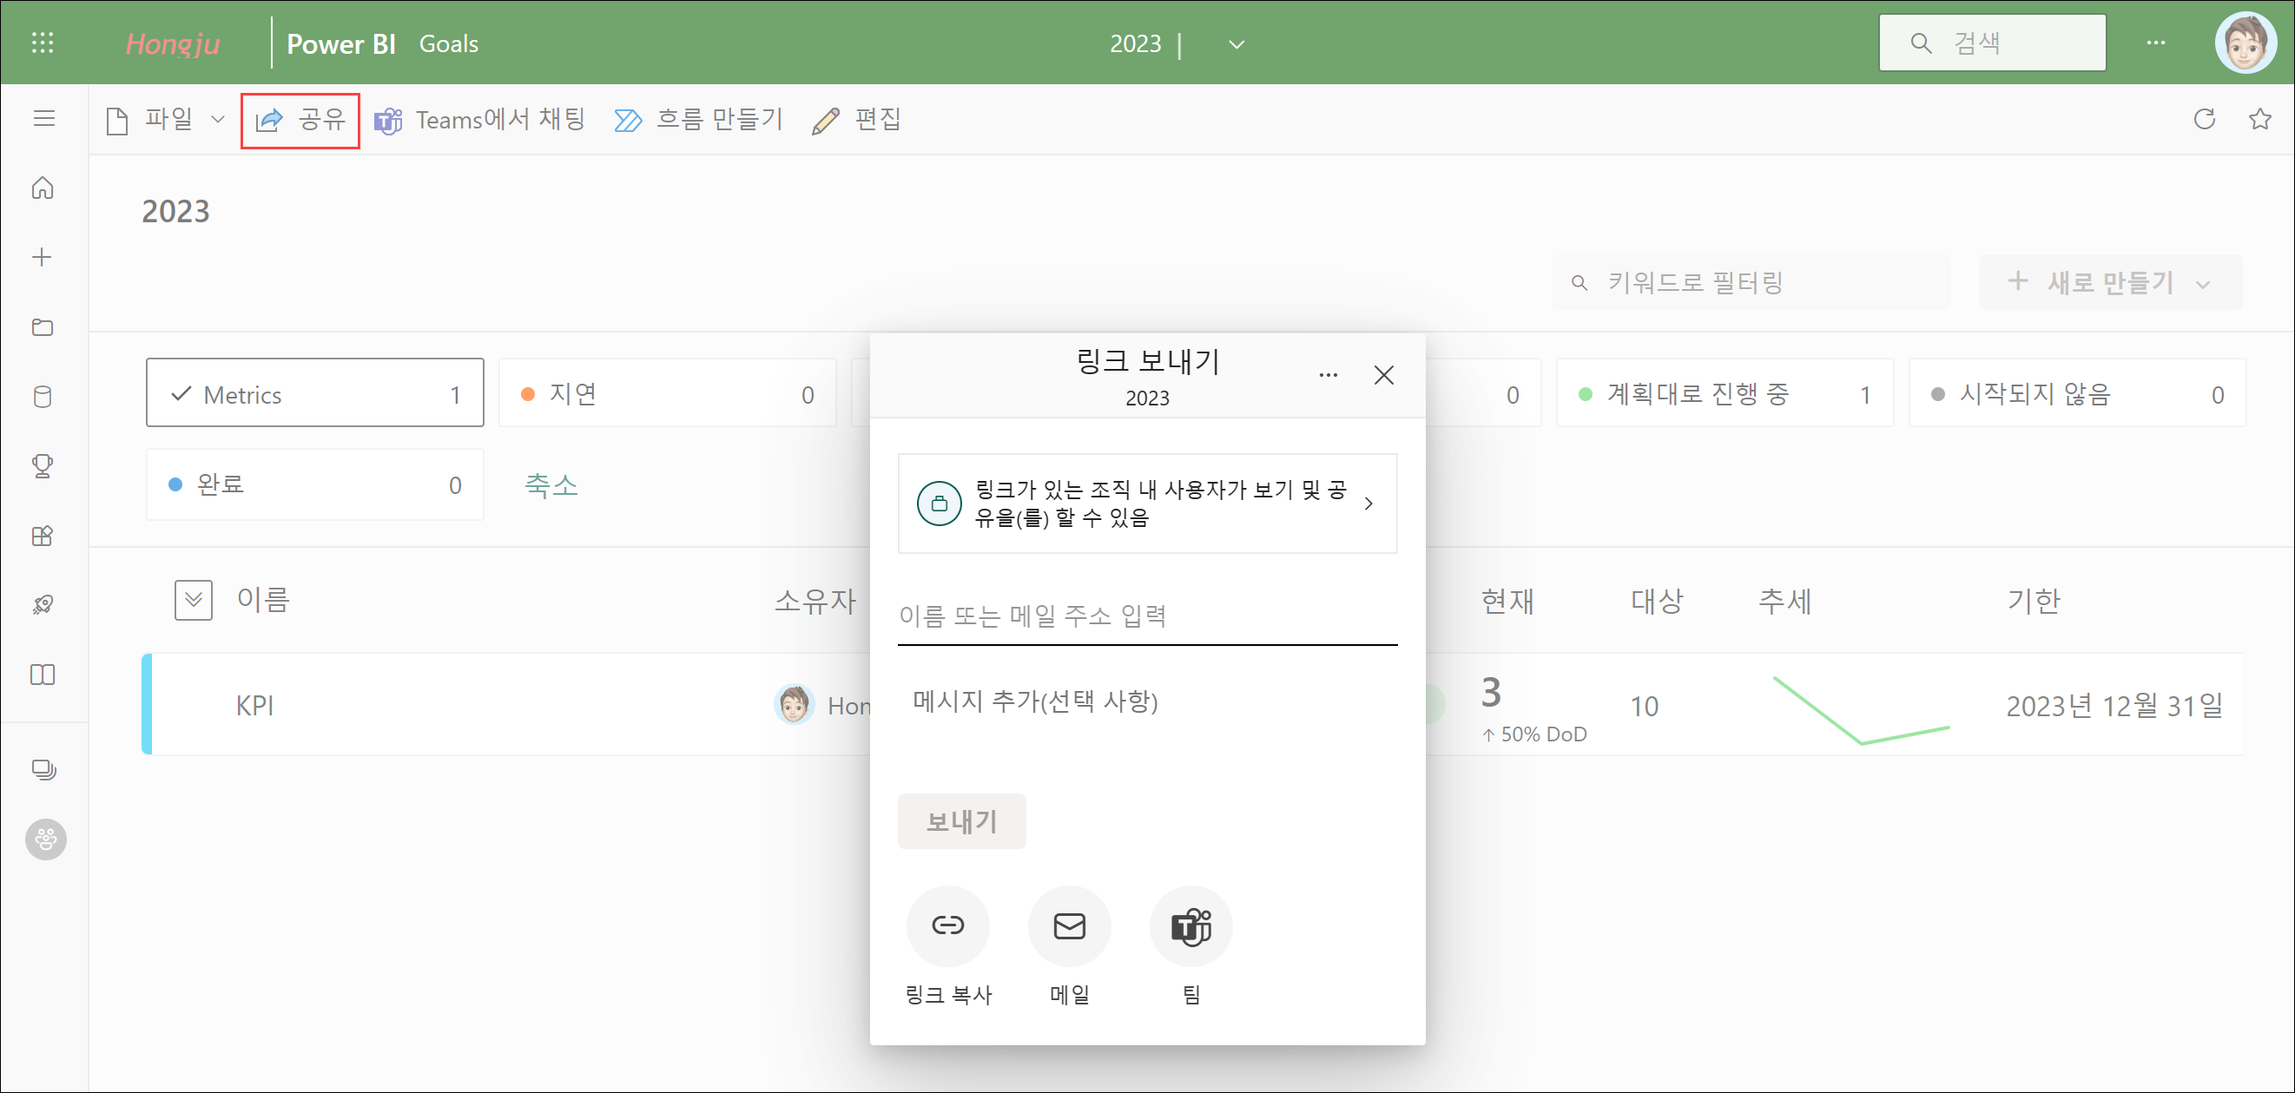Share via Teams (팀) icon in dialog

click(1190, 925)
